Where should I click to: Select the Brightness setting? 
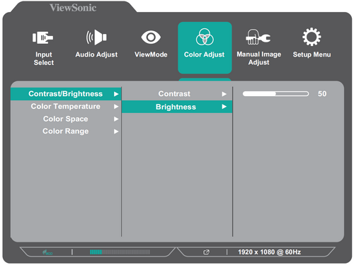pyautogui.click(x=177, y=107)
